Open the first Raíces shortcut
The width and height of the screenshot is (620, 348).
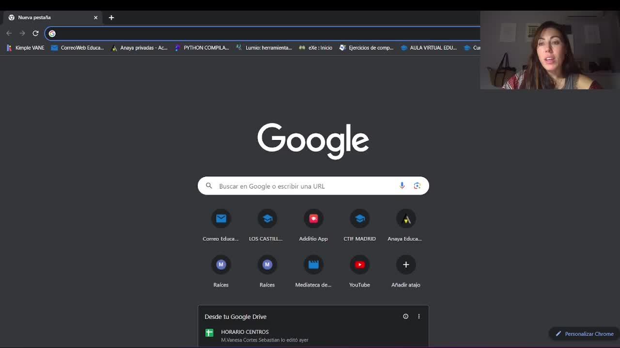click(221, 271)
